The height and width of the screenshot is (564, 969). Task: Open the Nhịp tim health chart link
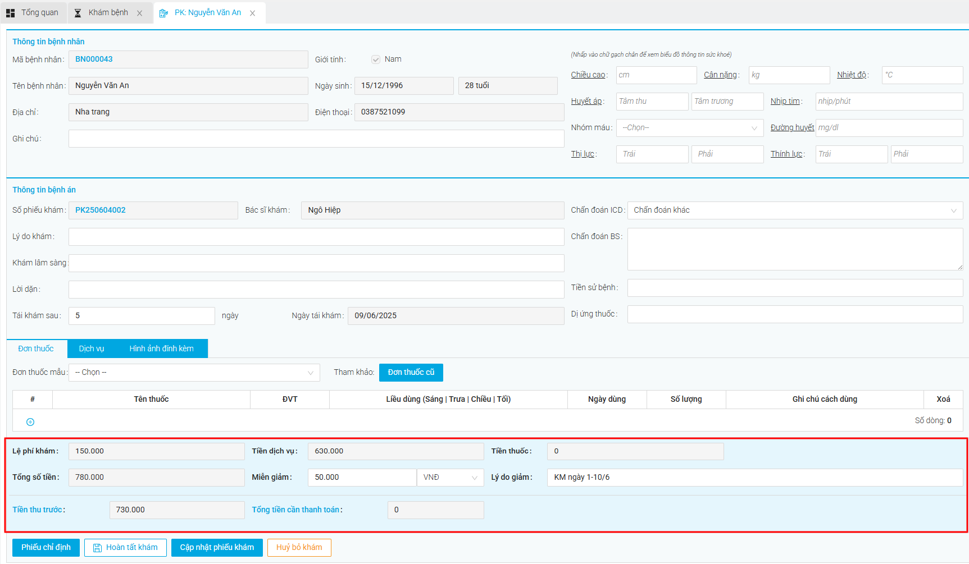(x=785, y=102)
